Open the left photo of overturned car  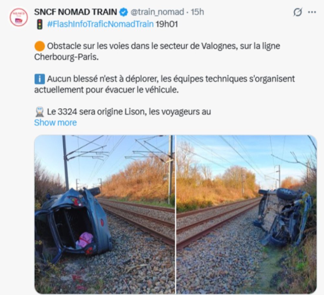pyautogui.click(x=105, y=214)
